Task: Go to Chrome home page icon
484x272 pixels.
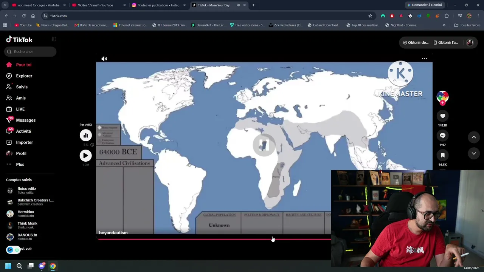Action: (x=33, y=16)
